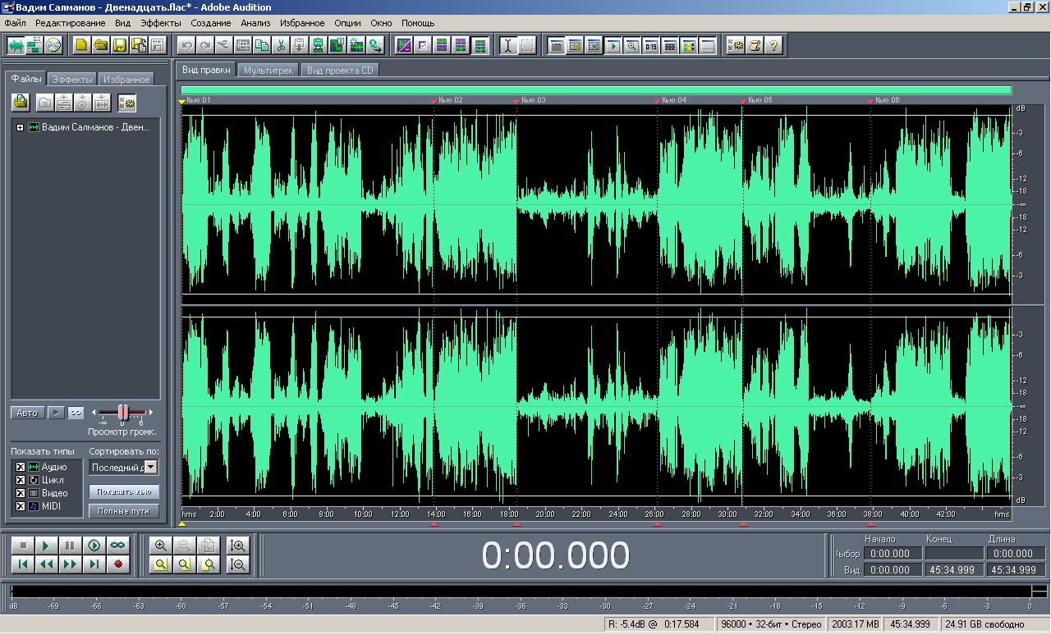Open the Эффекты panel tab
Image resolution: width=1051 pixels, height=635 pixels.
72,80
